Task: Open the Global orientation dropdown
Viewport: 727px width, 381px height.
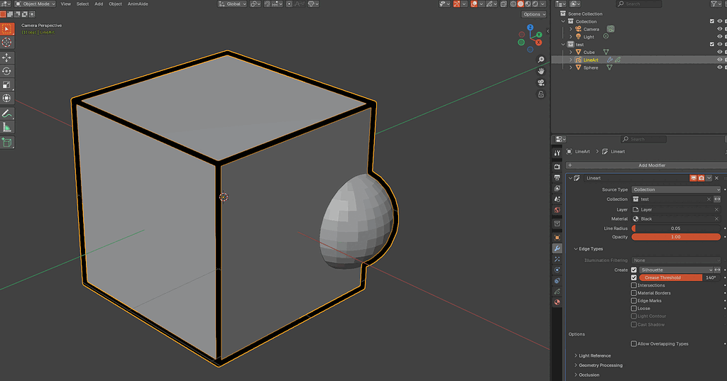Action: [232, 4]
